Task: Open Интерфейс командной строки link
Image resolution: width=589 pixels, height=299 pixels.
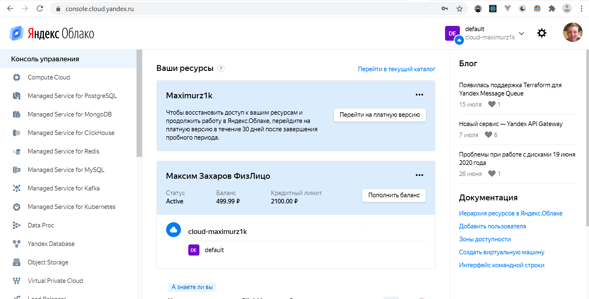Action: tap(502, 265)
